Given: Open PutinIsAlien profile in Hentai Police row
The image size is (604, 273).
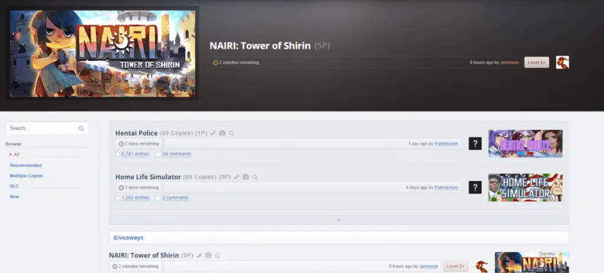Looking at the screenshot, I should [x=447, y=144].
